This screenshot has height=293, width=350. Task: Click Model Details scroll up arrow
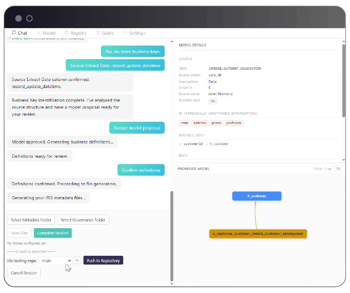point(343,41)
